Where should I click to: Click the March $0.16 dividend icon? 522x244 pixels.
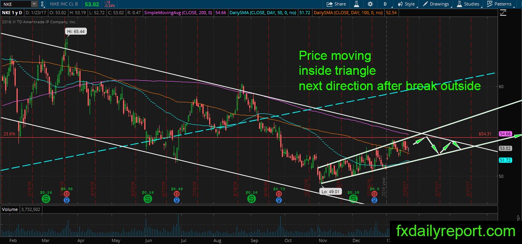pyautogui.click(x=47, y=200)
